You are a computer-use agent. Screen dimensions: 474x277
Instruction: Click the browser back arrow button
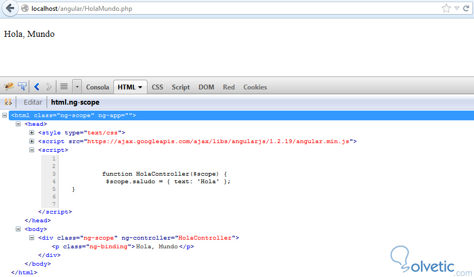coord(10,8)
